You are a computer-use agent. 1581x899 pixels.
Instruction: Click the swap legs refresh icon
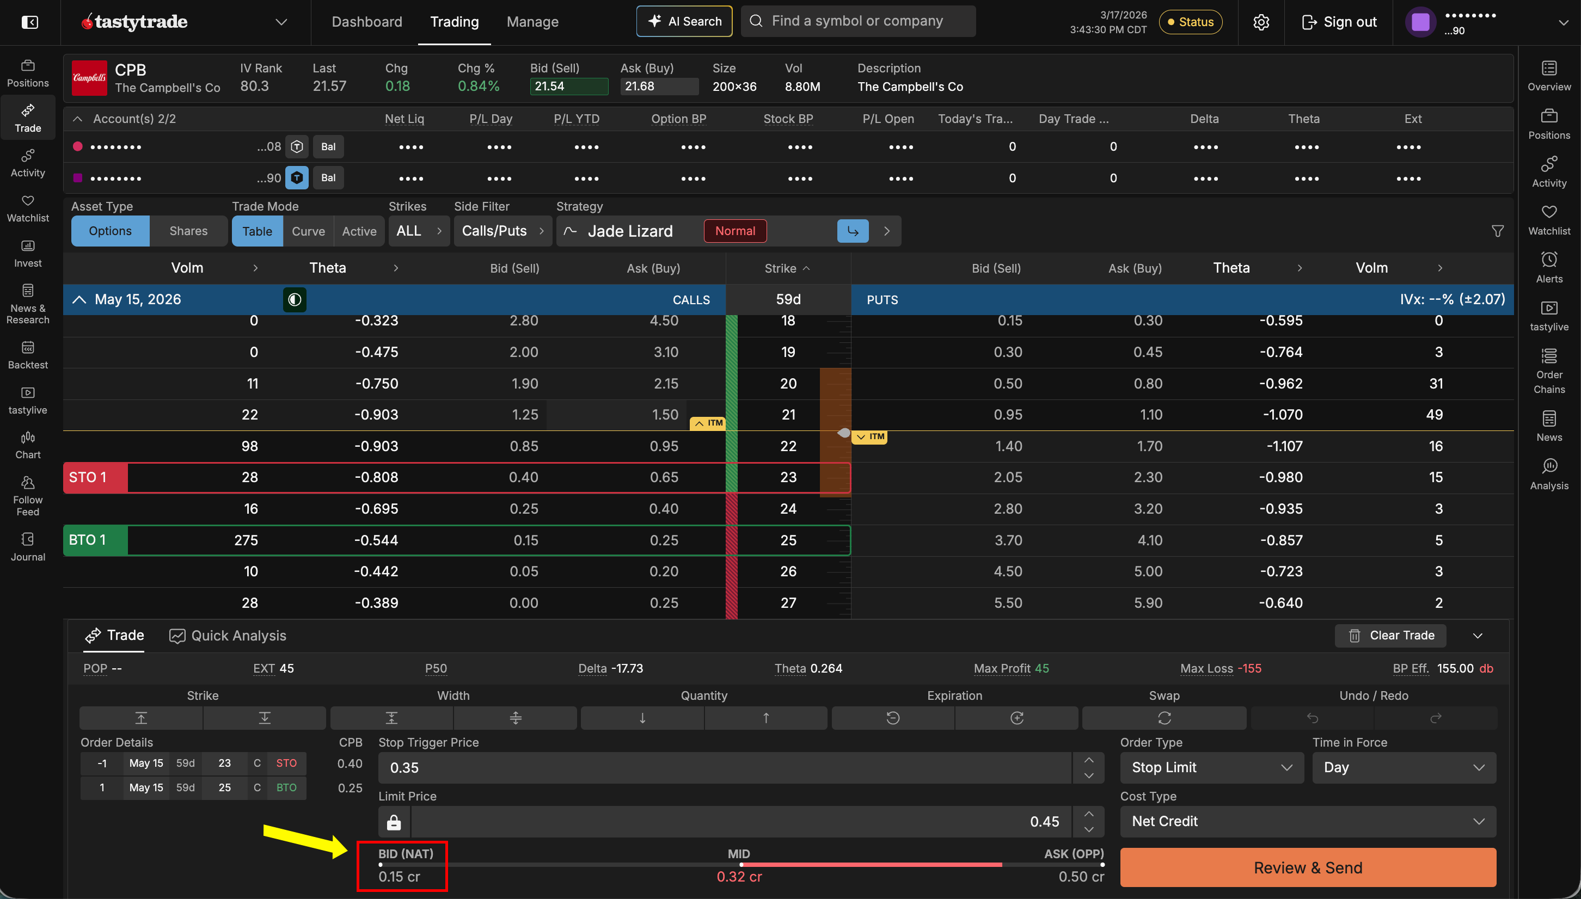(1164, 718)
